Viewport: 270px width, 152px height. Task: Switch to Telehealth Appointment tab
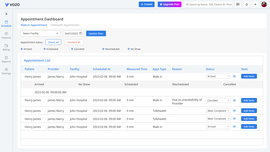65,25
